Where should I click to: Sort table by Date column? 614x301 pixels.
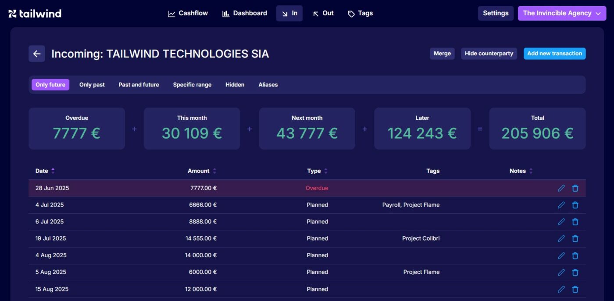[x=45, y=171]
